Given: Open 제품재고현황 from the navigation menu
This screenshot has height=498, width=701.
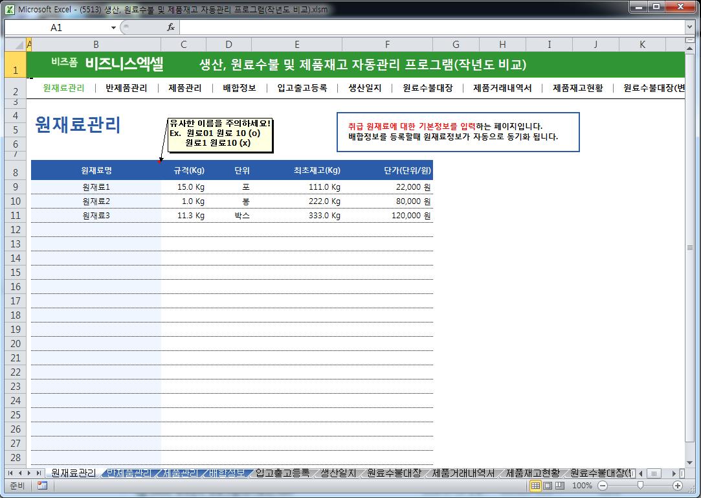Looking at the screenshot, I should point(578,88).
